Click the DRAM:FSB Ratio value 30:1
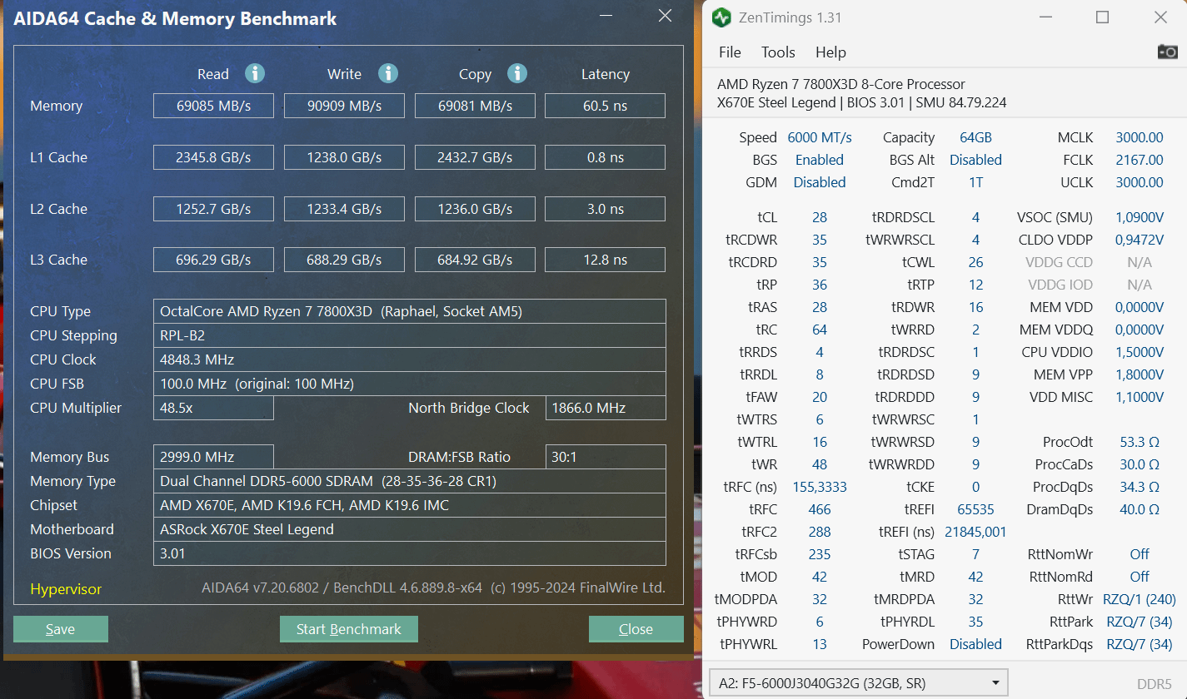Screen dimensions: 1187x699 (x=606, y=457)
